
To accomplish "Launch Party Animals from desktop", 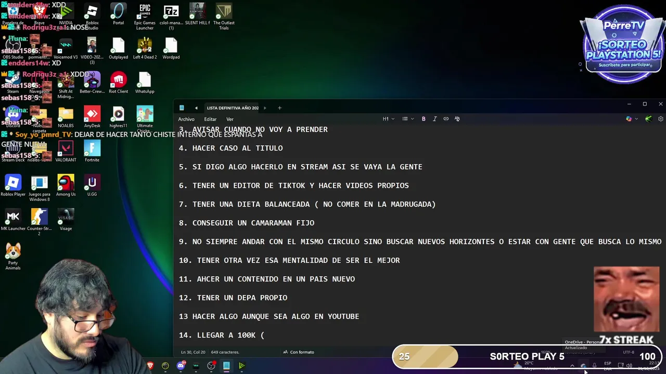I will [13, 257].
